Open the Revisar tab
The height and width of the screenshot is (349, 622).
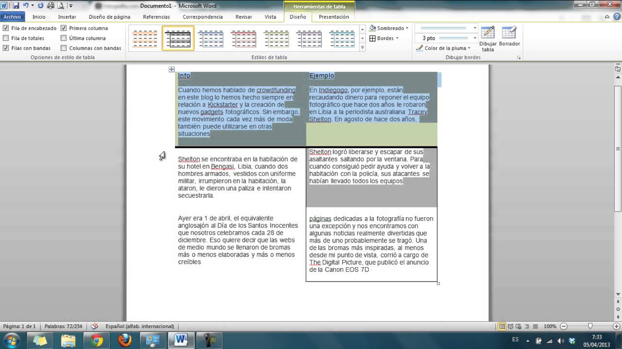[244, 16]
